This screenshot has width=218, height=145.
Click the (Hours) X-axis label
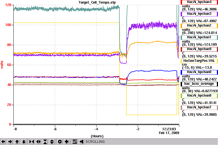point(97,136)
